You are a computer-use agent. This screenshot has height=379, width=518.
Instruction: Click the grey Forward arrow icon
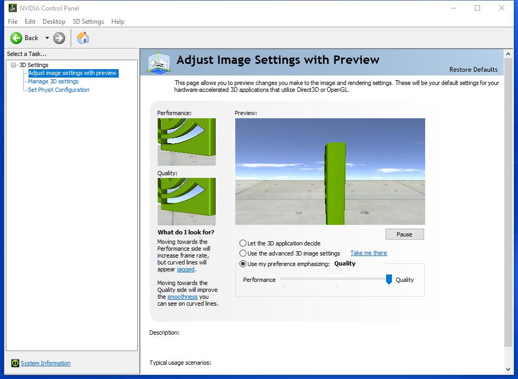59,37
